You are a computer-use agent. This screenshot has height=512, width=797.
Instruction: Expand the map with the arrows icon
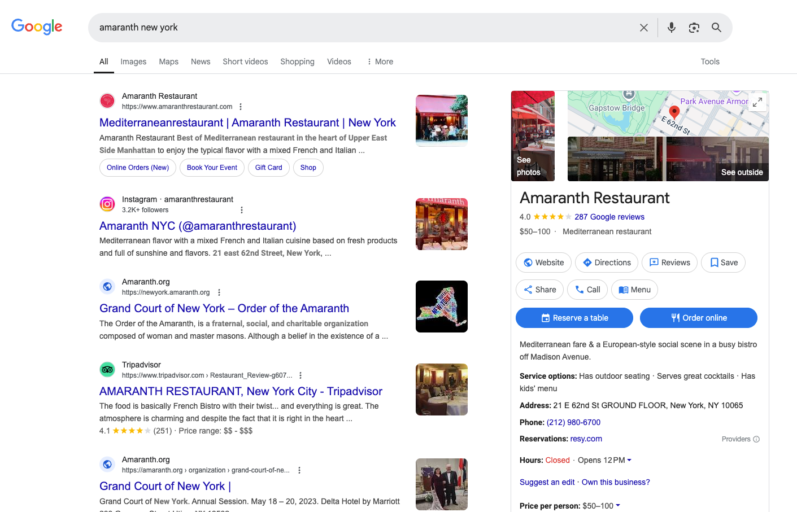click(757, 102)
